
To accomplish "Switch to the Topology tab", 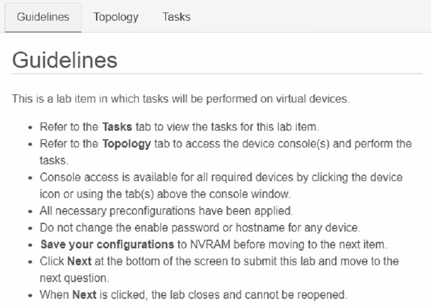I will [116, 17].
